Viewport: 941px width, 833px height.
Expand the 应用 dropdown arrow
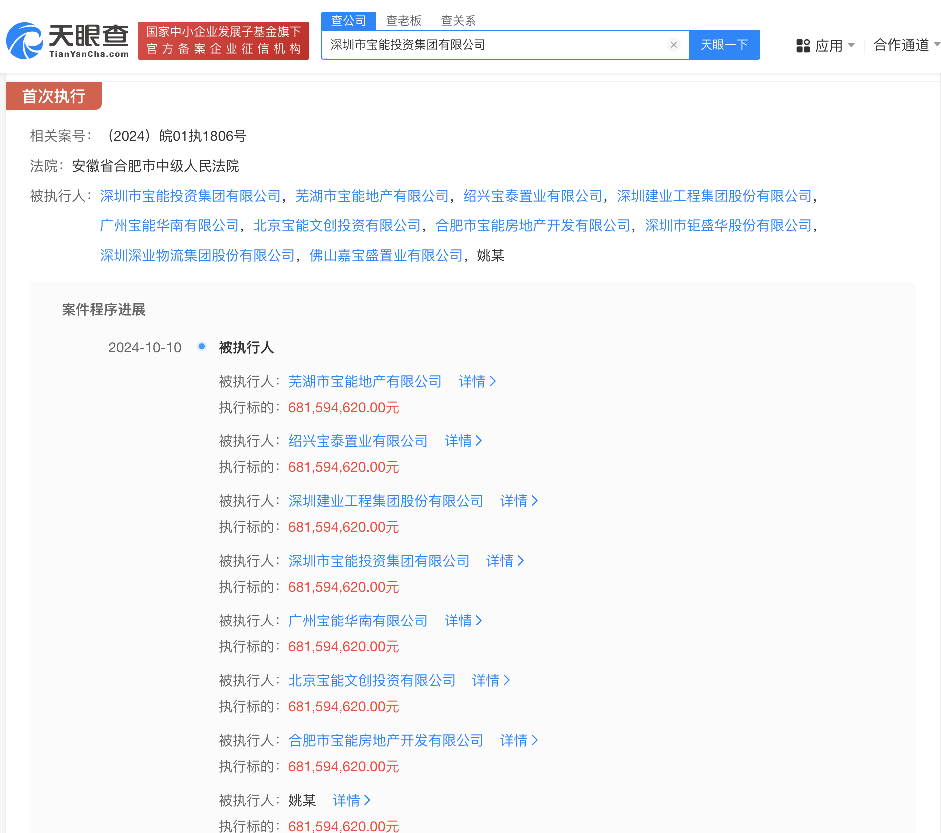[851, 45]
